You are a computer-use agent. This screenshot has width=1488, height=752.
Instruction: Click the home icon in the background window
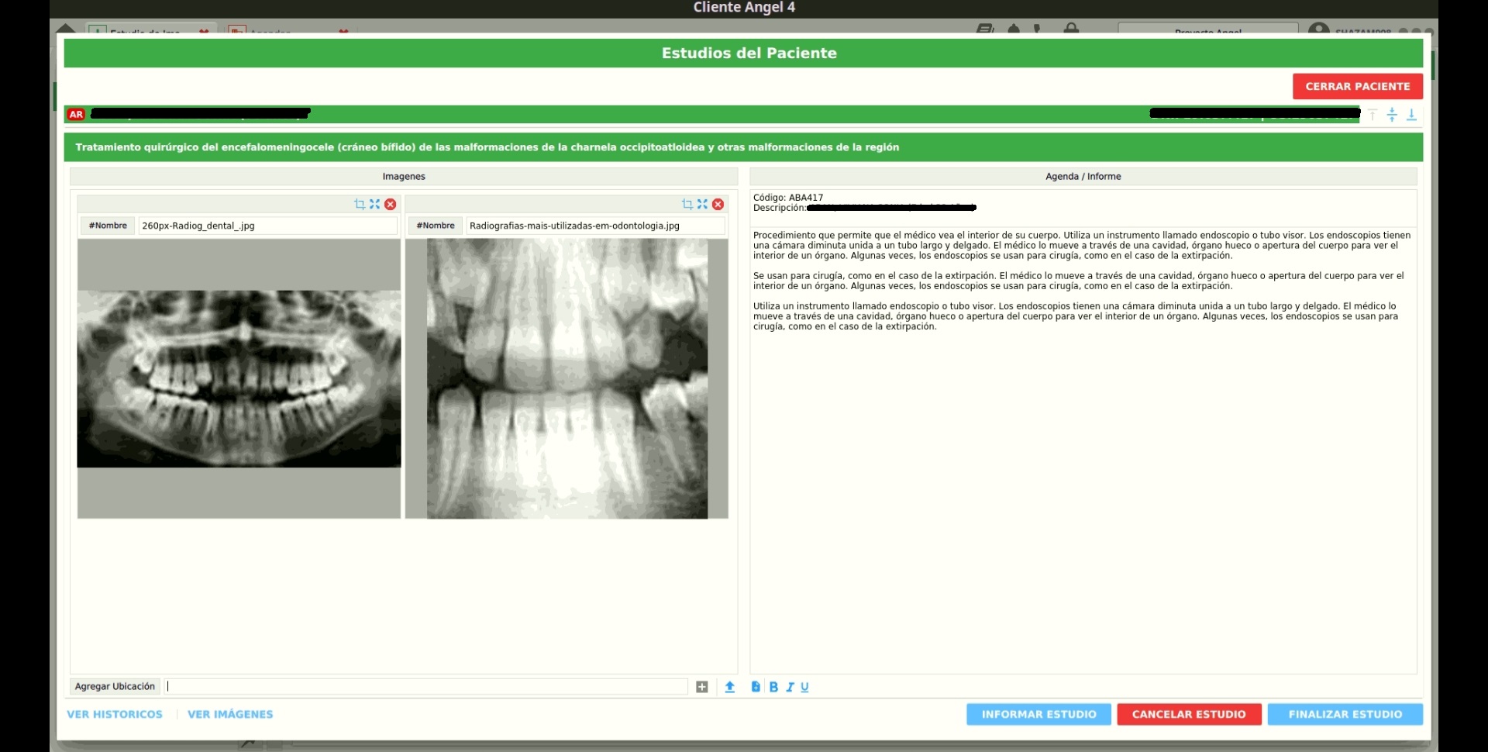pos(66,29)
